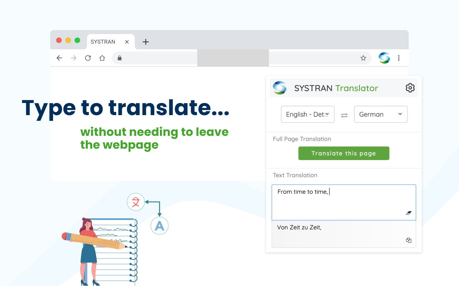The height and width of the screenshot is (286, 459).
Task: Copy the German translation to clipboard
Action: pyautogui.click(x=409, y=240)
